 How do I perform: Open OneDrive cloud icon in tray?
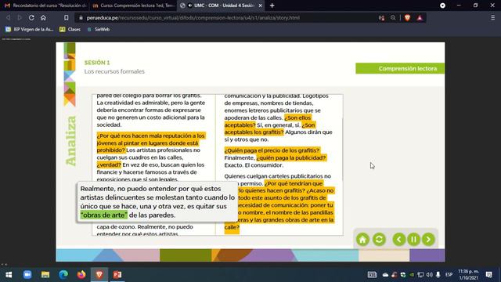[385, 275]
